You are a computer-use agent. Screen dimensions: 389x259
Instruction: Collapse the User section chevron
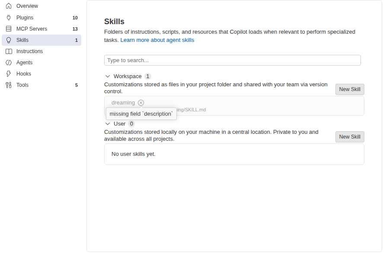[x=108, y=124]
